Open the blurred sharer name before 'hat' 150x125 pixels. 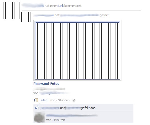pyautogui.click(x=44, y=15)
